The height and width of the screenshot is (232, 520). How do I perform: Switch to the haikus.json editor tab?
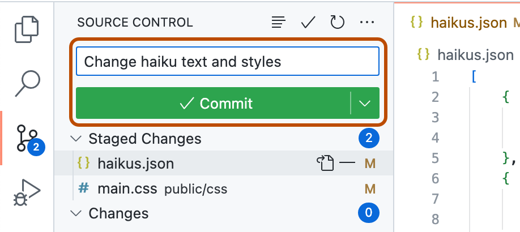pos(468,23)
